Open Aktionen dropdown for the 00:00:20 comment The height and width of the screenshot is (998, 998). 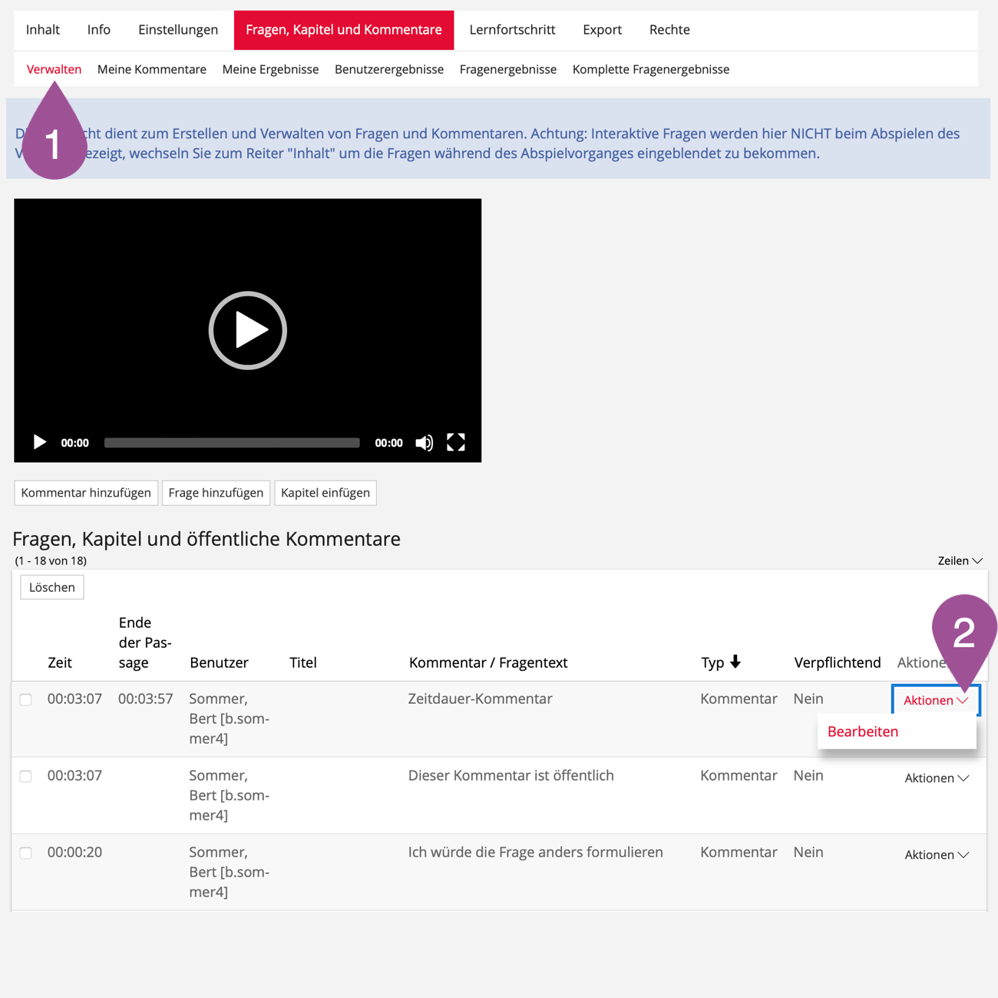936,854
